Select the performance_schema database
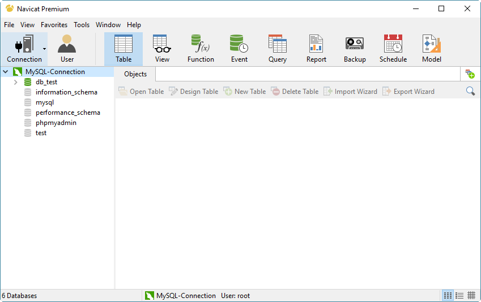481x302 pixels. click(x=68, y=113)
